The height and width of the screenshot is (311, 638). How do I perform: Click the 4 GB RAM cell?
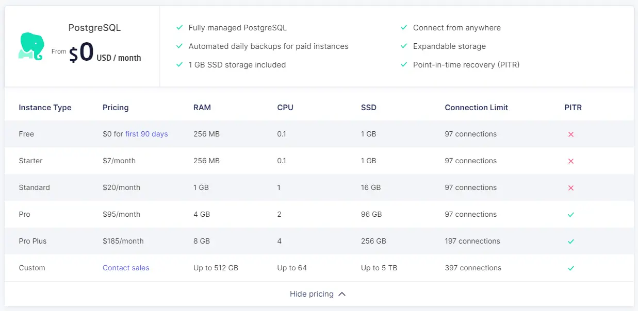(x=202, y=214)
